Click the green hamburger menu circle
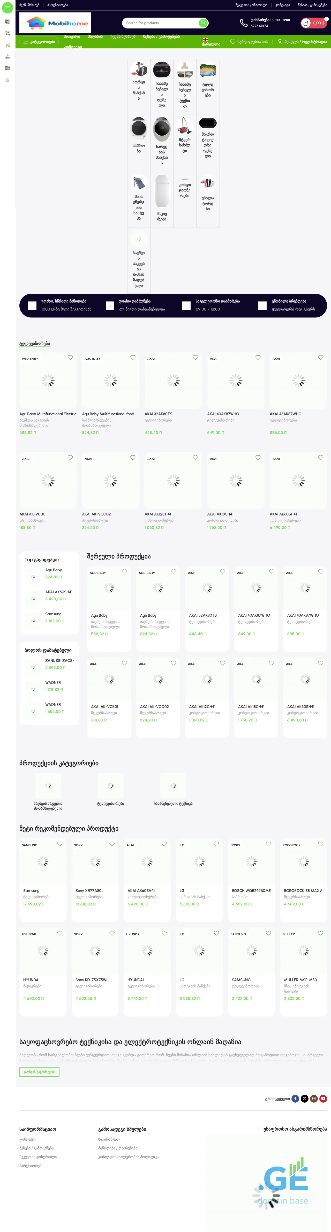The width and height of the screenshot is (331, 1232). pos(8,8)
